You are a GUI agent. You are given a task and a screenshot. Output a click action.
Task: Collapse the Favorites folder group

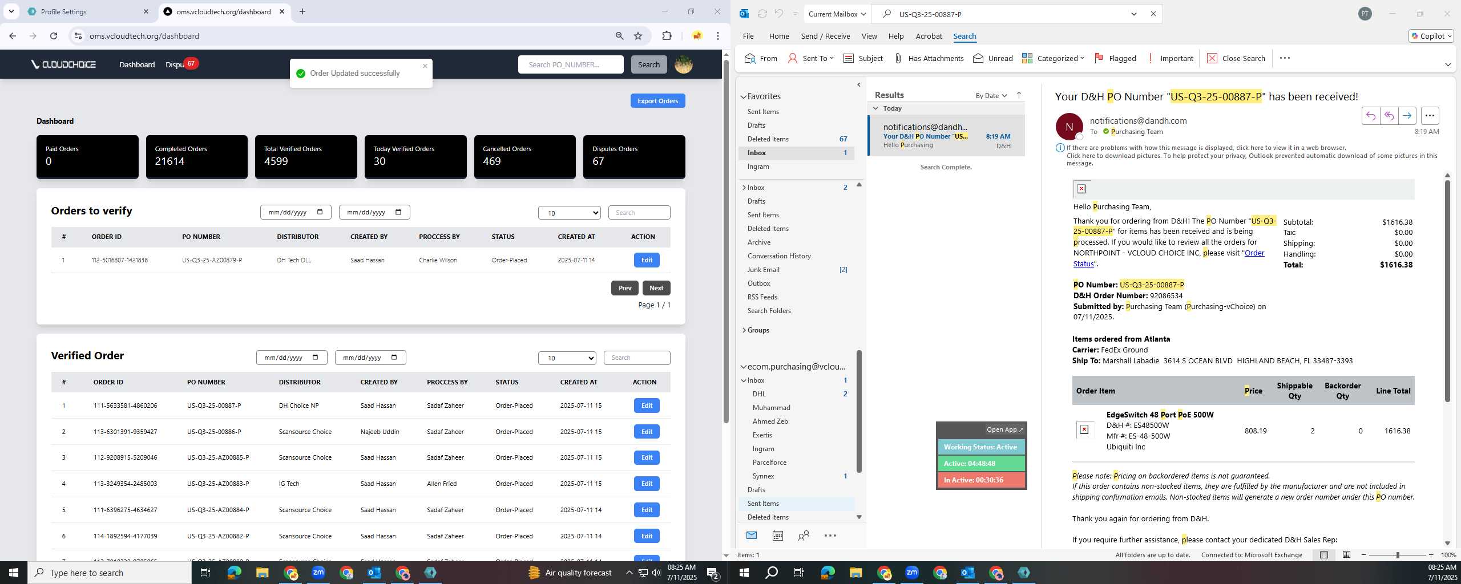(744, 97)
